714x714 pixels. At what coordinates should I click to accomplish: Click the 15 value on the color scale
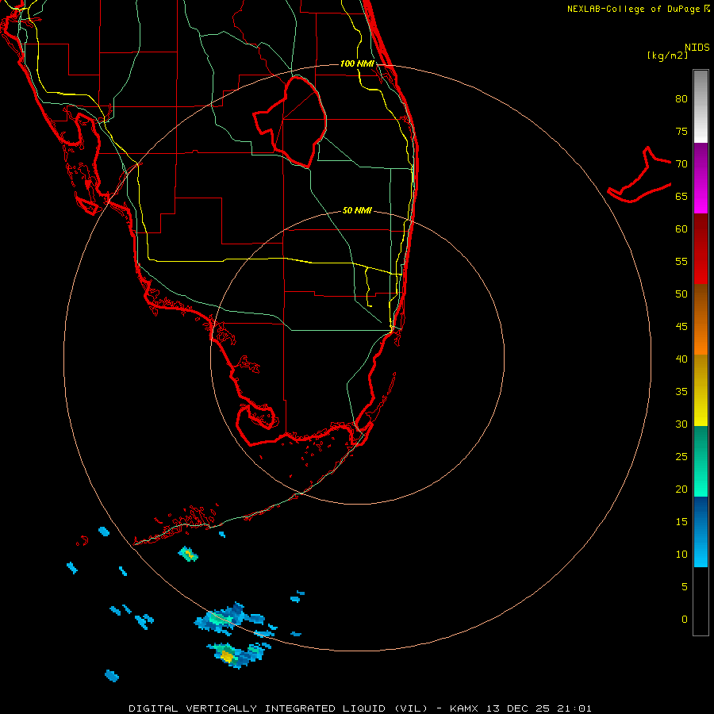[x=681, y=521]
